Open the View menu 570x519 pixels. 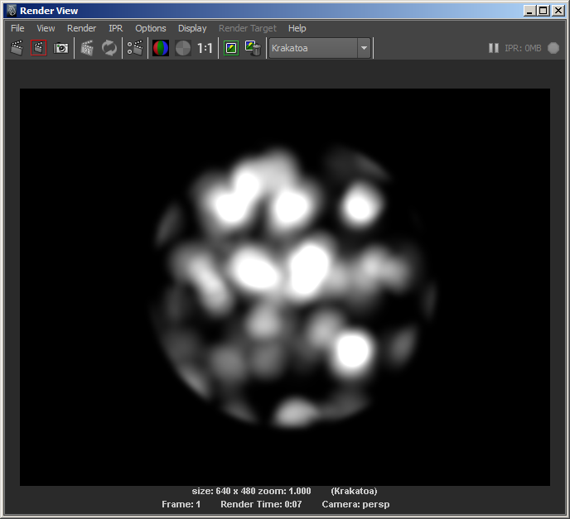pyautogui.click(x=46, y=28)
